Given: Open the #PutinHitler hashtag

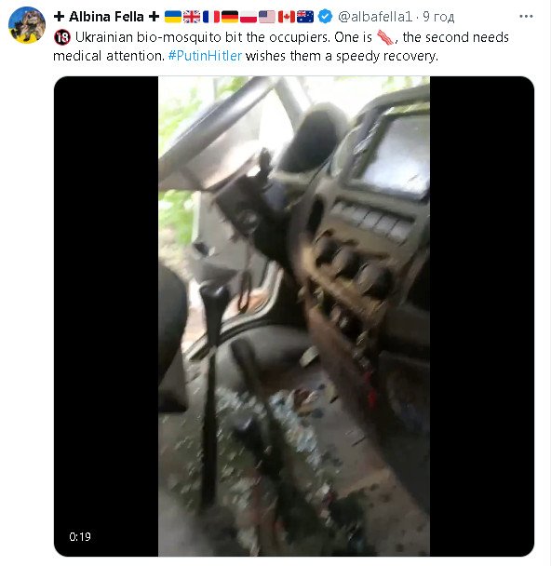Looking at the screenshot, I should pyautogui.click(x=205, y=56).
